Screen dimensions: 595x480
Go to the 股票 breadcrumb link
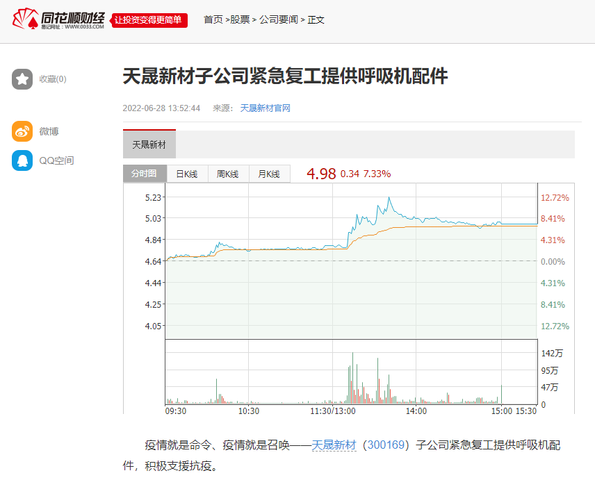click(x=240, y=19)
